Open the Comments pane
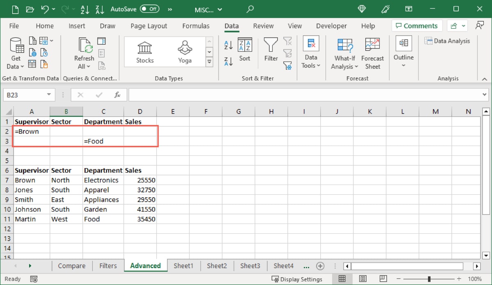 [417, 25]
